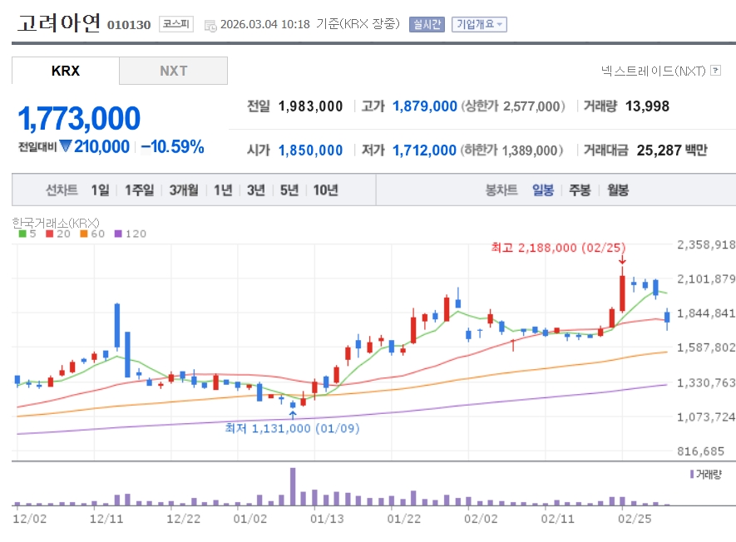Select the 1일 line chart period
The height and width of the screenshot is (542, 736).
[x=100, y=190]
